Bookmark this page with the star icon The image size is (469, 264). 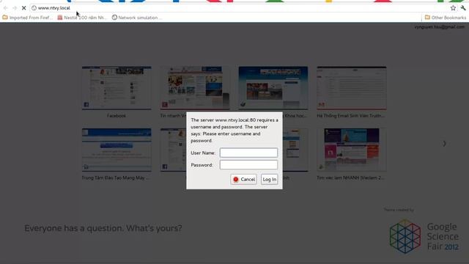click(x=453, y=8)
